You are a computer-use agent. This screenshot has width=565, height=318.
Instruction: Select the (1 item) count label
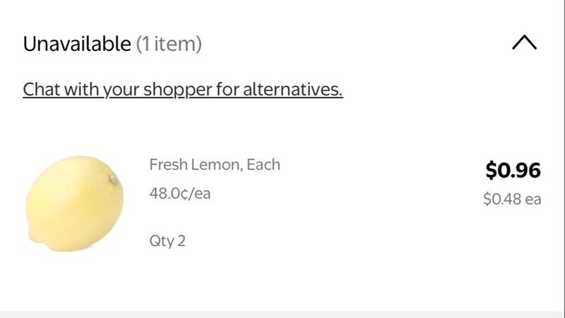point(169,44)
